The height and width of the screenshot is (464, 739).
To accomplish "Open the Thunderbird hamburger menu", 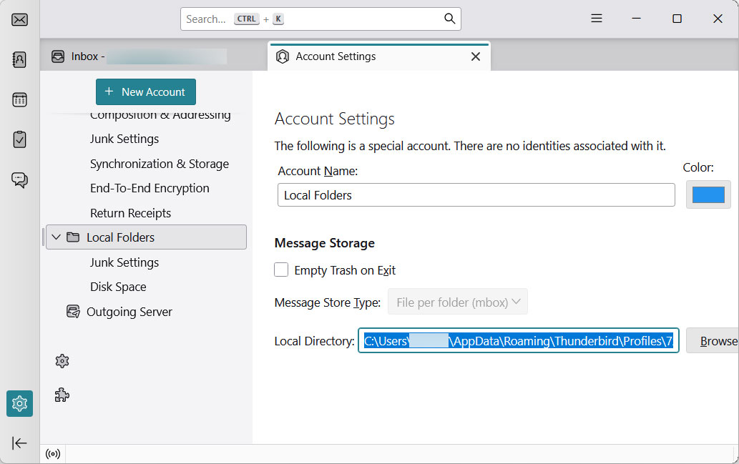I will [x=597, y=19].
